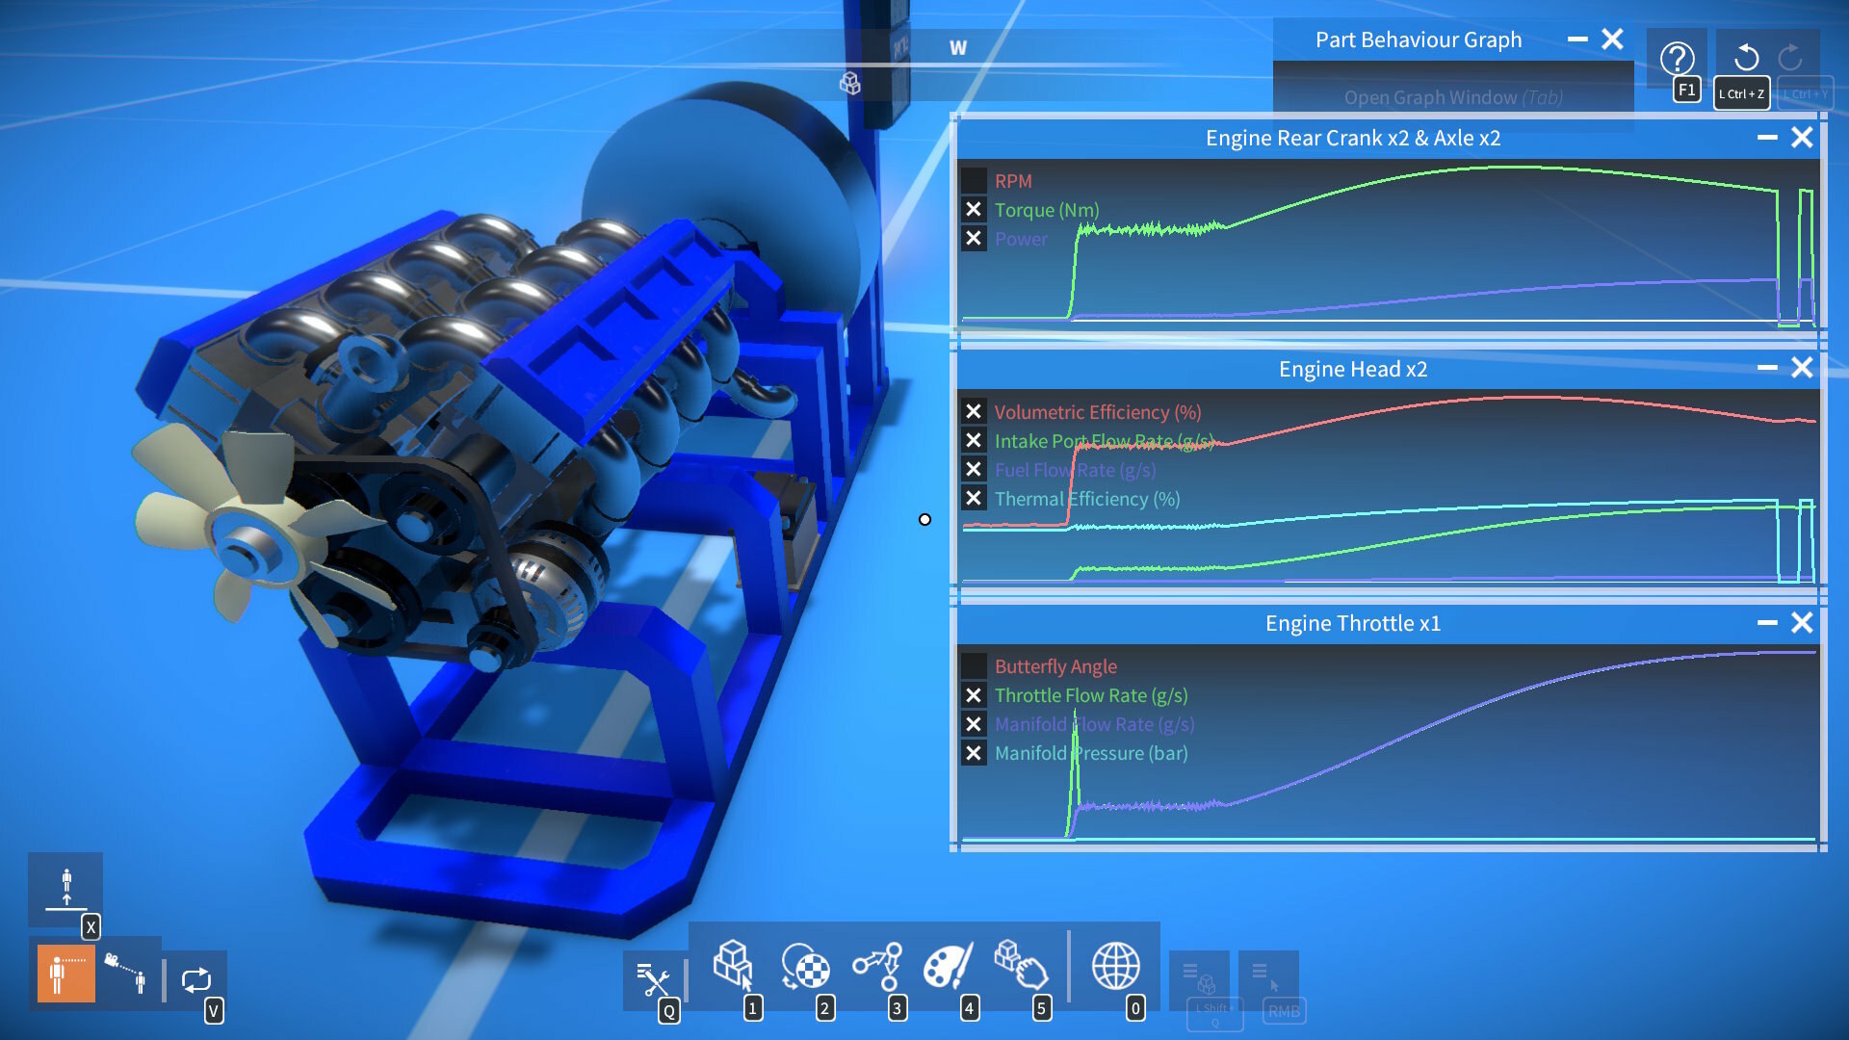Click the wrench and screwdriver tools icon
The height and width of the screenshot is (1040, 1849).
click(x=653, y=979)
